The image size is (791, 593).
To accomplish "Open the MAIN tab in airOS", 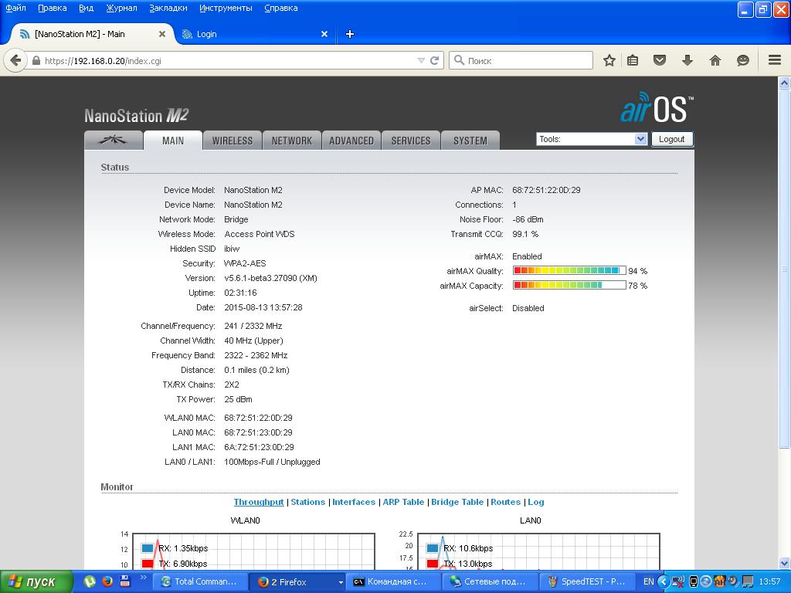I will click(173, 141).
